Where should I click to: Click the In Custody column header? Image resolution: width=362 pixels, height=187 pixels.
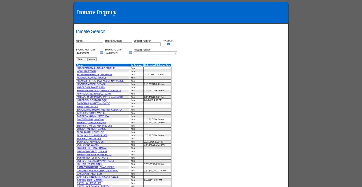[137, 65]
